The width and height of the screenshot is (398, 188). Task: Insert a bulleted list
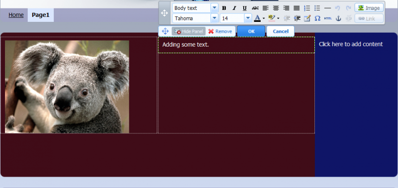[317, 8]
